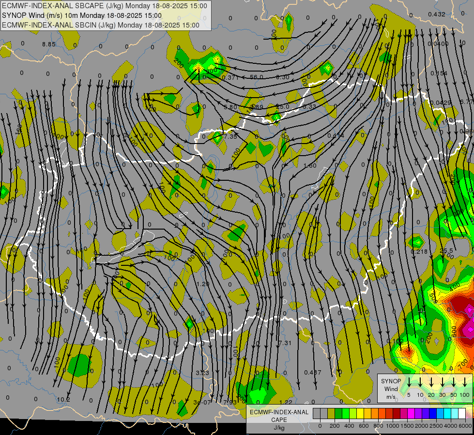
Task: Click the wind arrow above the 50 label
Action: [454, 382]
